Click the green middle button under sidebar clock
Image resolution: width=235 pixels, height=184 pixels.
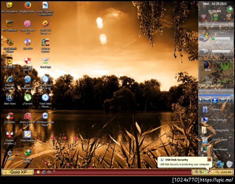pos(216,17)
